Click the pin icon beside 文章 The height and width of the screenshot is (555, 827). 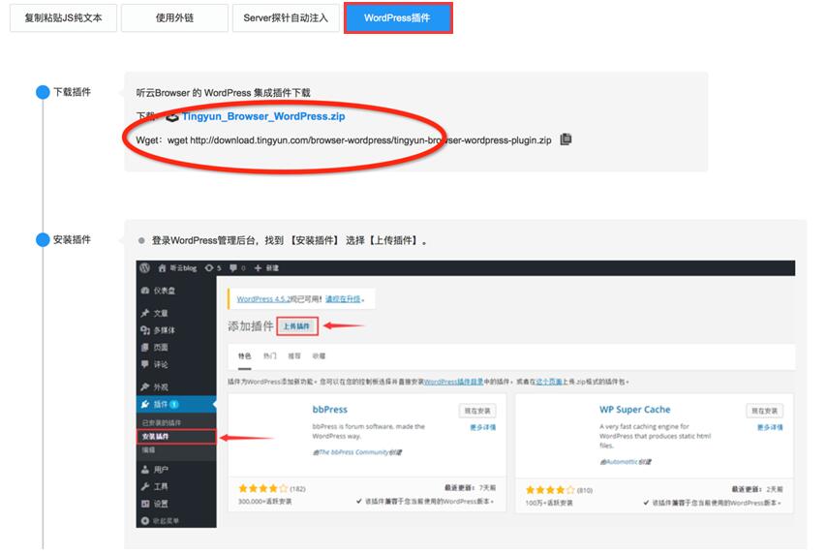point(145,313)
